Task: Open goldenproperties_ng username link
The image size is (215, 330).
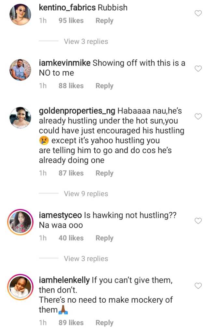Action: pos(77,111)
